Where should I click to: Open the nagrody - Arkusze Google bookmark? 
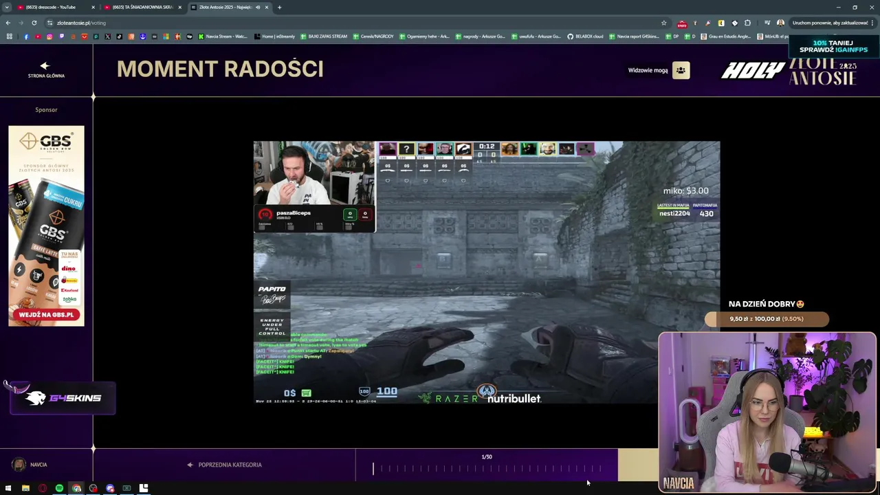click(x=480, y=36)
